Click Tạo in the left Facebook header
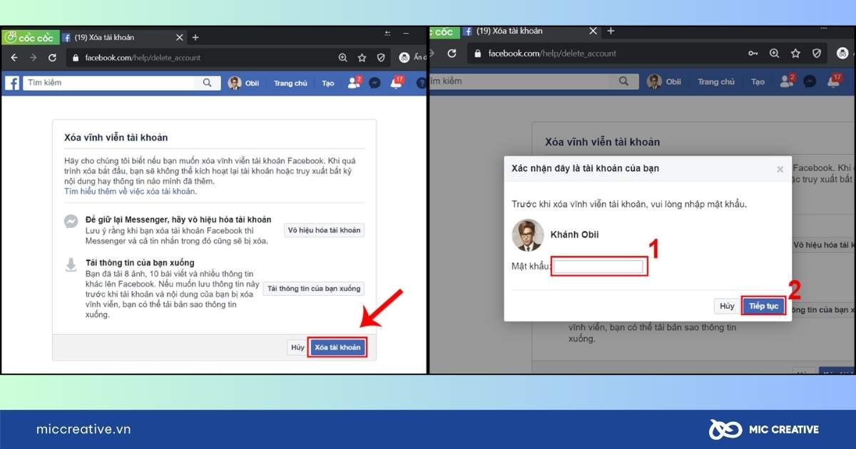Viewport: 856px width, 449px height. [327, 83]
